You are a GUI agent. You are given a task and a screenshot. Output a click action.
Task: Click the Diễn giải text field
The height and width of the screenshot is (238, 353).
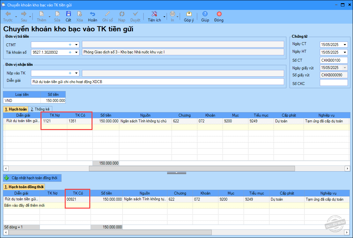click(157, 81)
